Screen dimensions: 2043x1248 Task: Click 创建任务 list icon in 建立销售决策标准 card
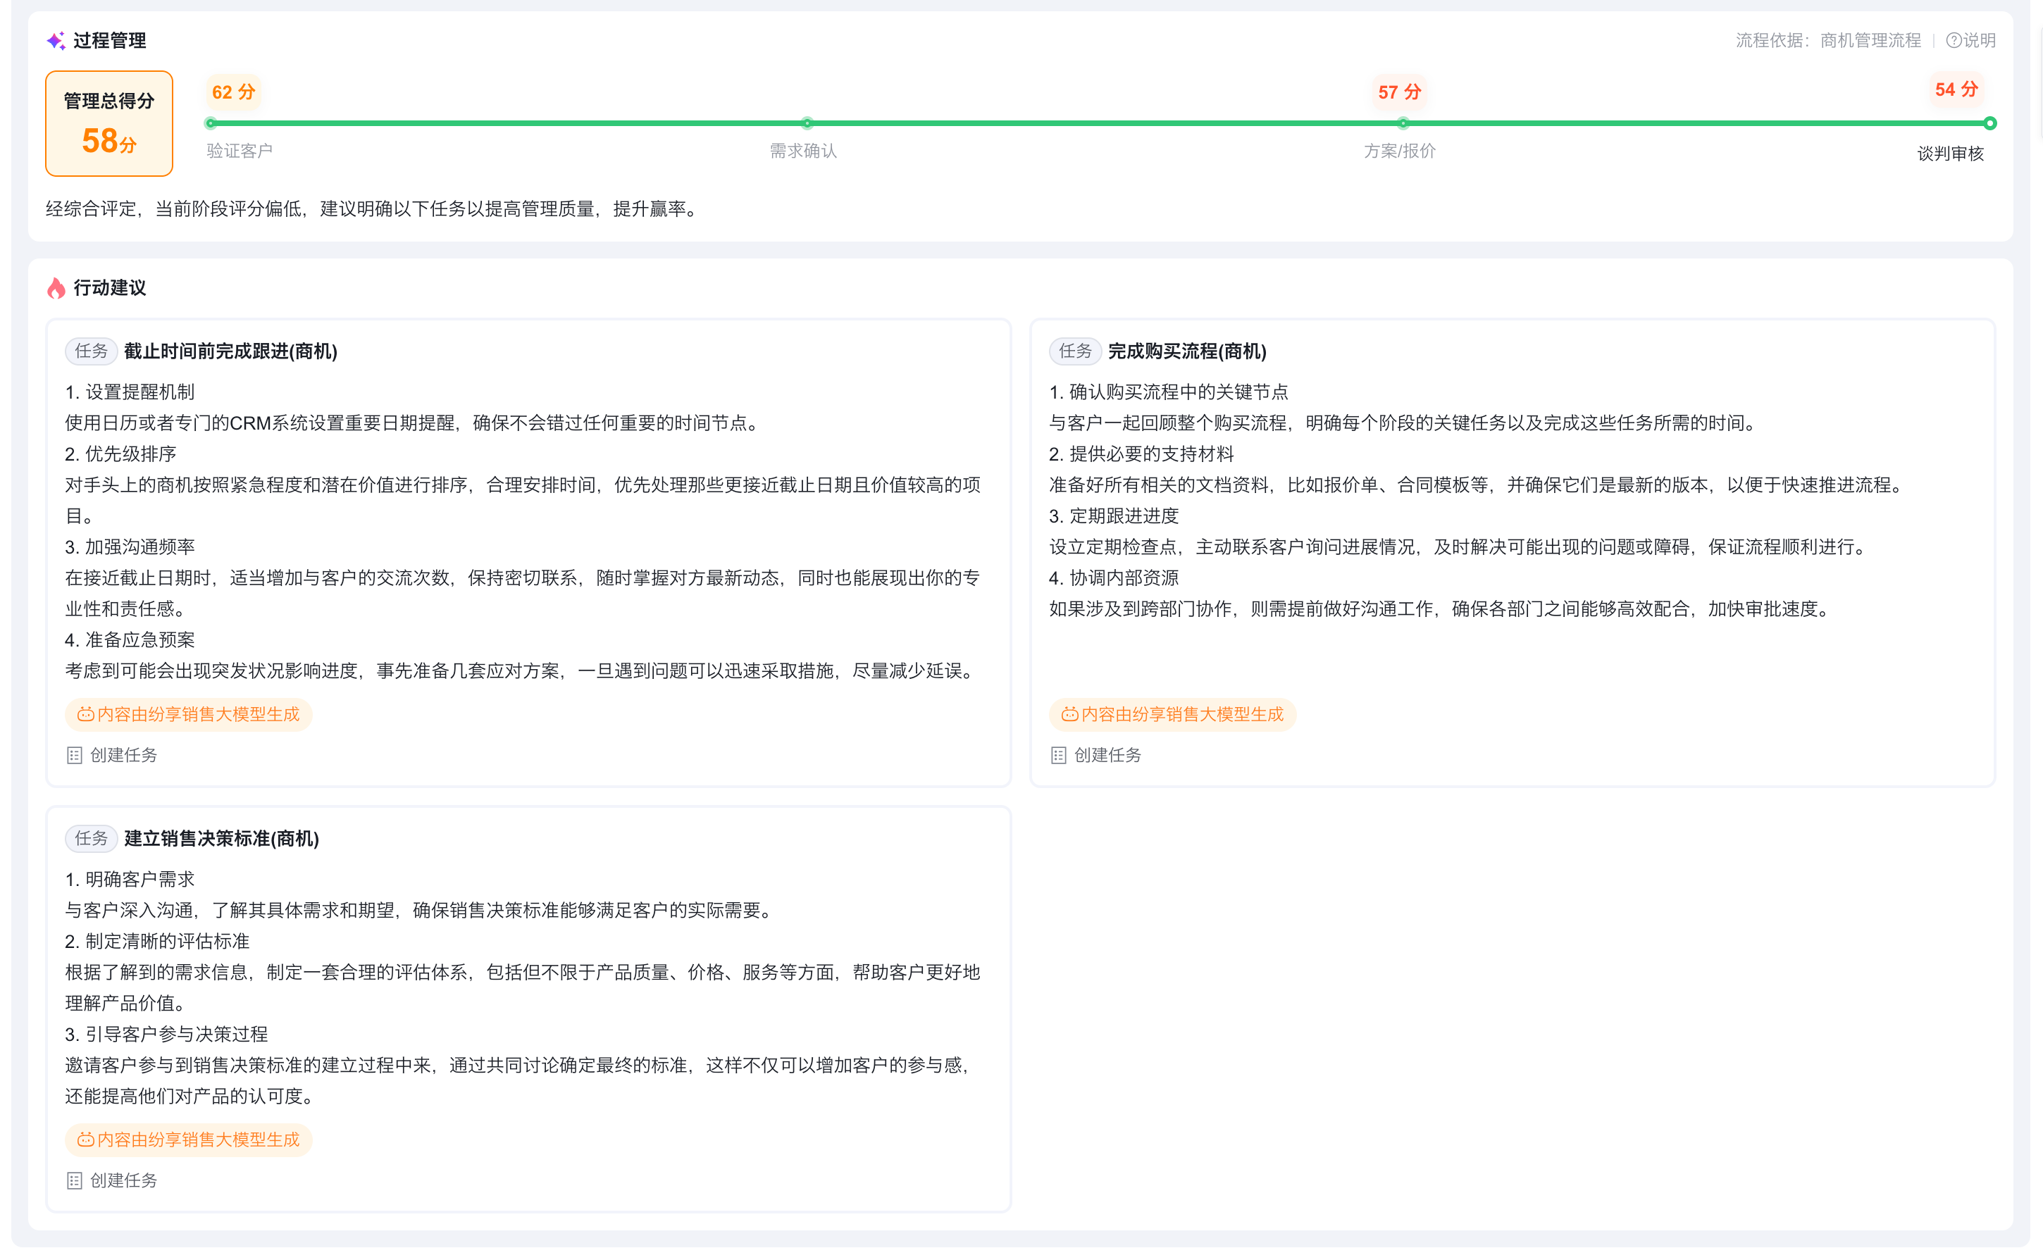coord(75,1180)
